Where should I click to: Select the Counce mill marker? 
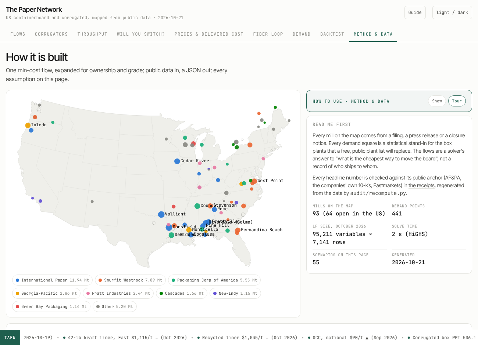tap(197, 206)
